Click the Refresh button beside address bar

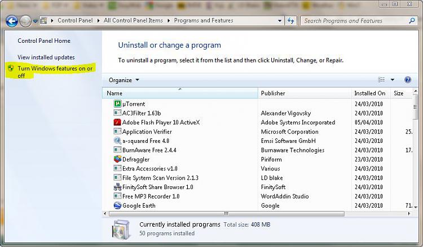tap(291, 20)
